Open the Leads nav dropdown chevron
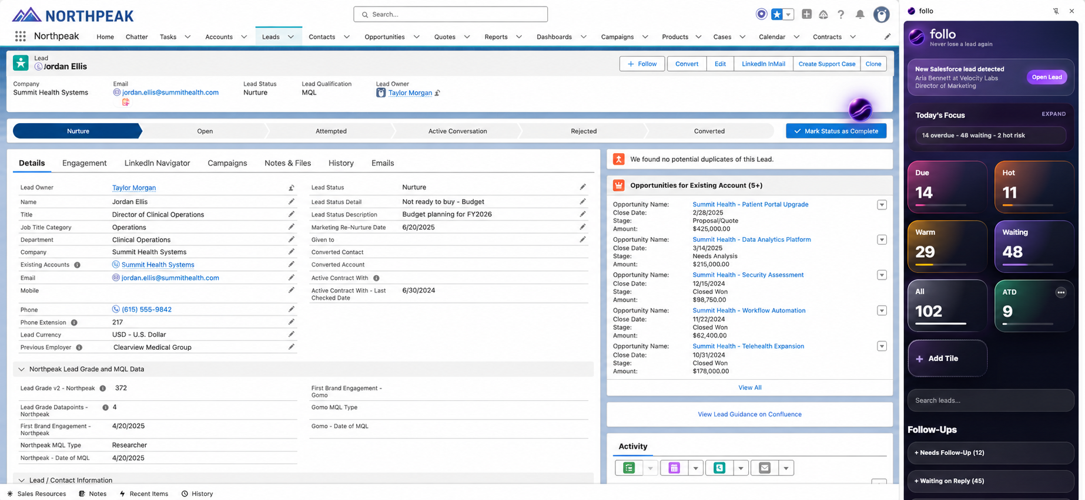The image size is (1085, 500). click(291, 36)
